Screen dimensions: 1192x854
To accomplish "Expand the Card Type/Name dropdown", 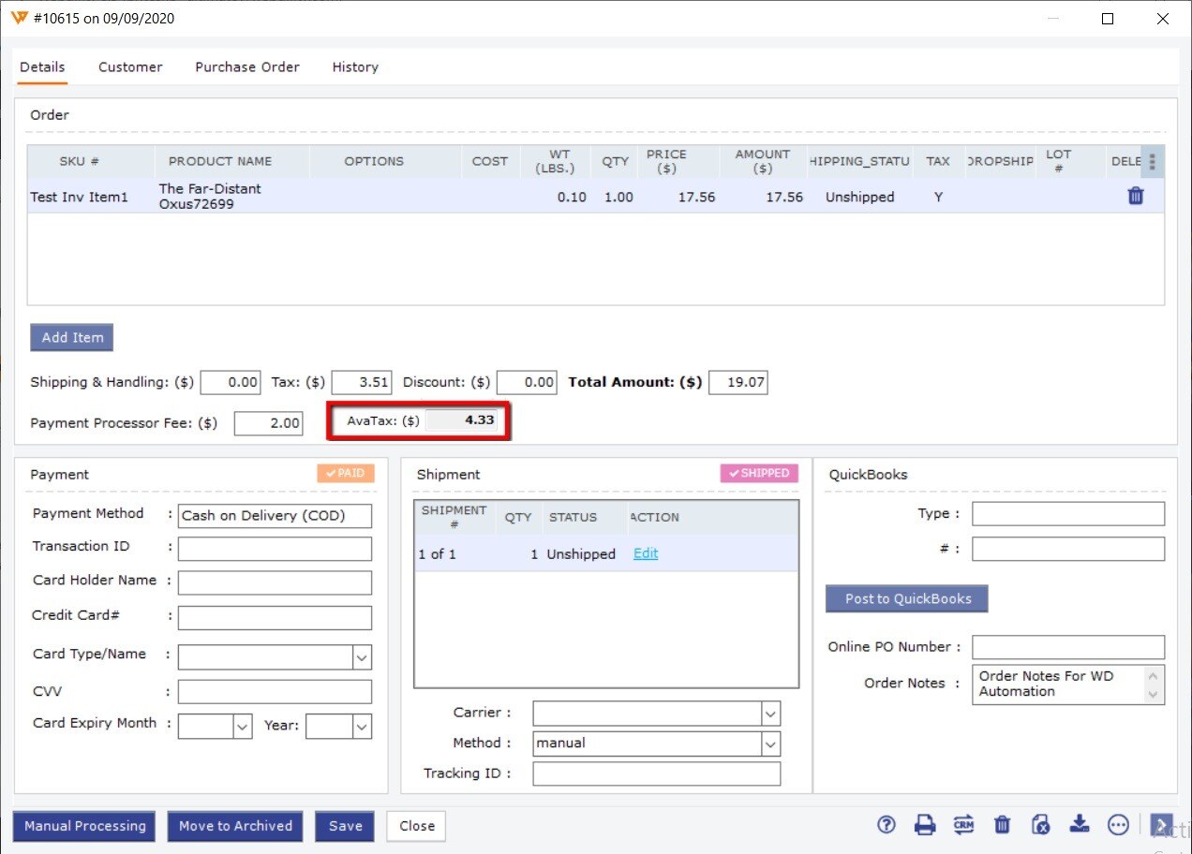I will 362,657.
